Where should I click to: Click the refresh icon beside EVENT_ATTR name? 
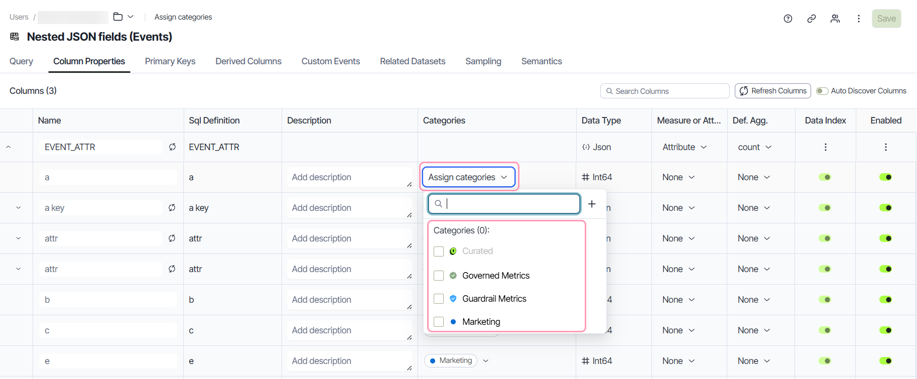tap(172, 147)
